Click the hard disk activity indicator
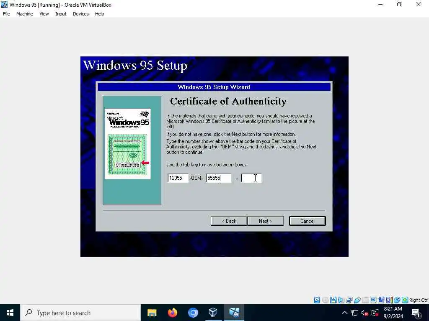This screenshot has height=321, width=429. coord(317,300)
